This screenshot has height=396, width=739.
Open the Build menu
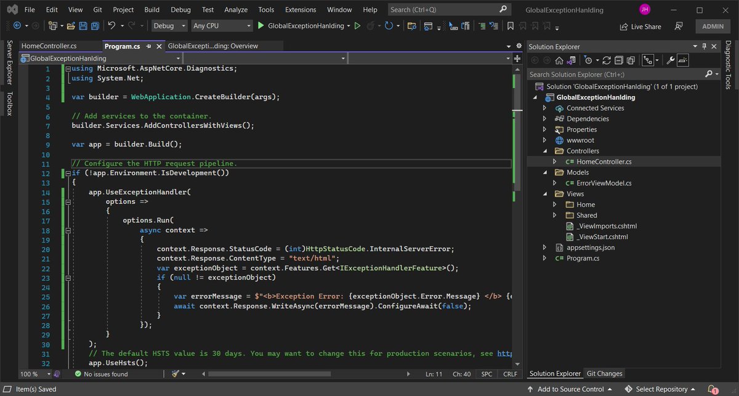151,10
